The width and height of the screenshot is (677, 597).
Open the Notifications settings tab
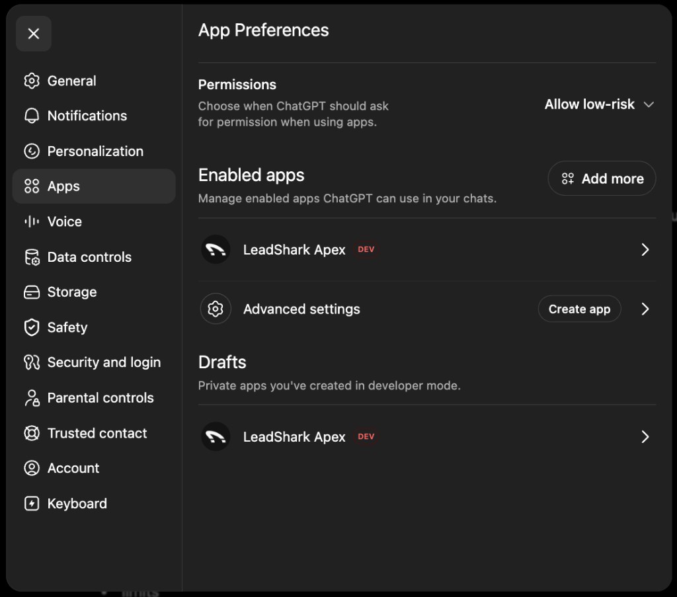tap(94, 116)
